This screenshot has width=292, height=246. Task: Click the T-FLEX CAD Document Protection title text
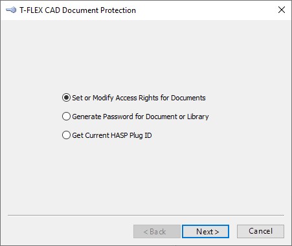coord(78,10)
